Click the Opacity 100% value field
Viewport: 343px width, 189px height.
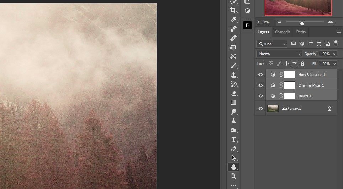325,54
